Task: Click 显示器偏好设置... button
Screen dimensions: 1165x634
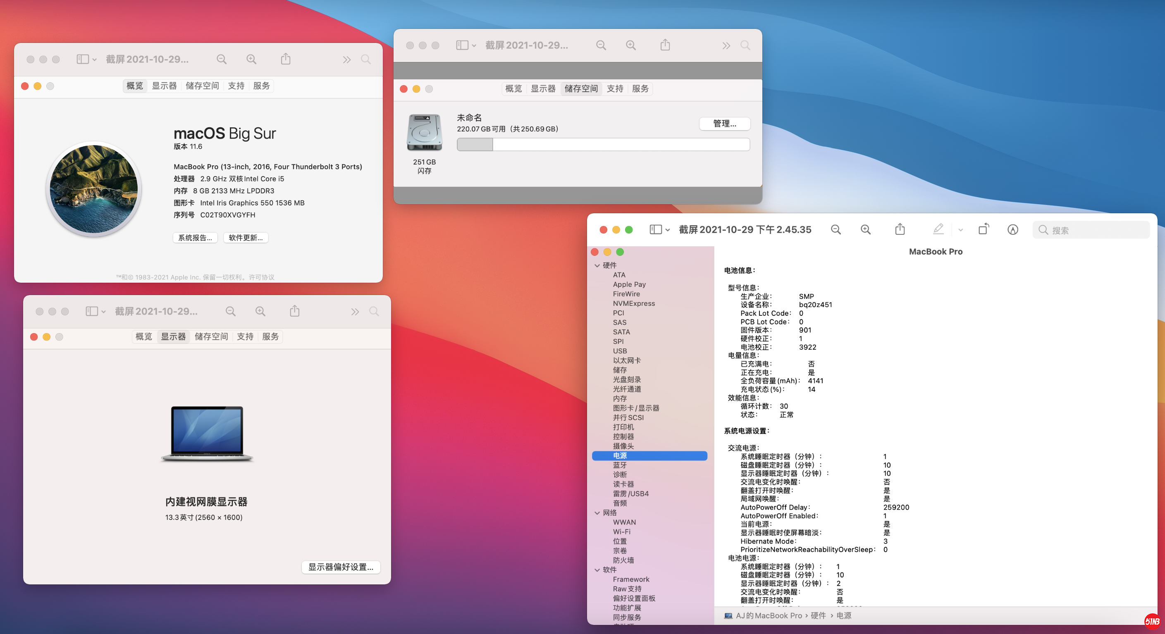Action: 341,567
